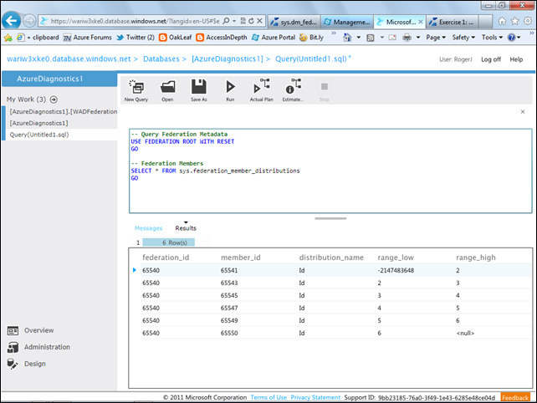Click the Databases breadcrumb link
The width and height of the screenshot is (537, 403).
[161, 59]
